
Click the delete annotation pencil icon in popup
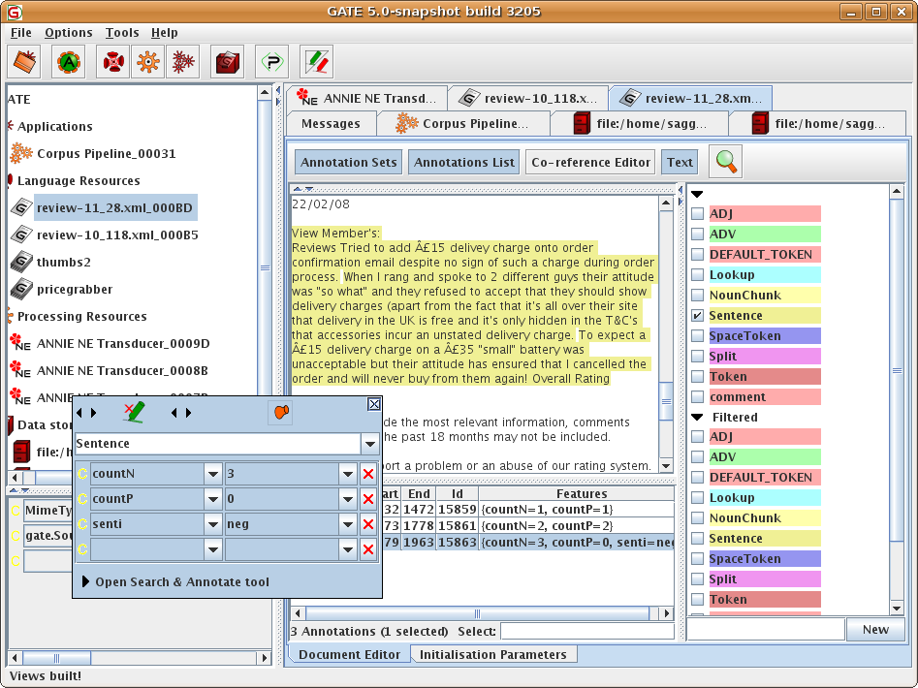point(135,412)
